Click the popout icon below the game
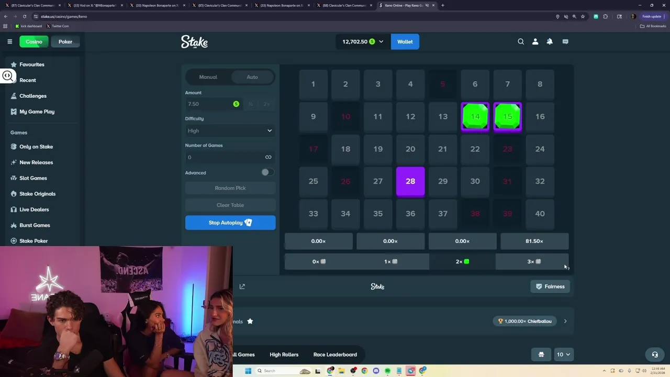670x377 pixels. click(242, 286)
